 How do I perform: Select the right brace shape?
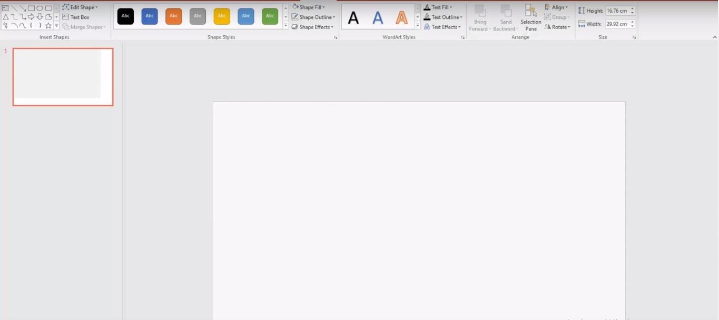tap(40, 25)
